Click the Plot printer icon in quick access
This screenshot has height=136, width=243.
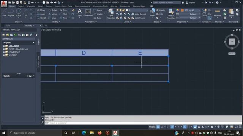[44, 3]
